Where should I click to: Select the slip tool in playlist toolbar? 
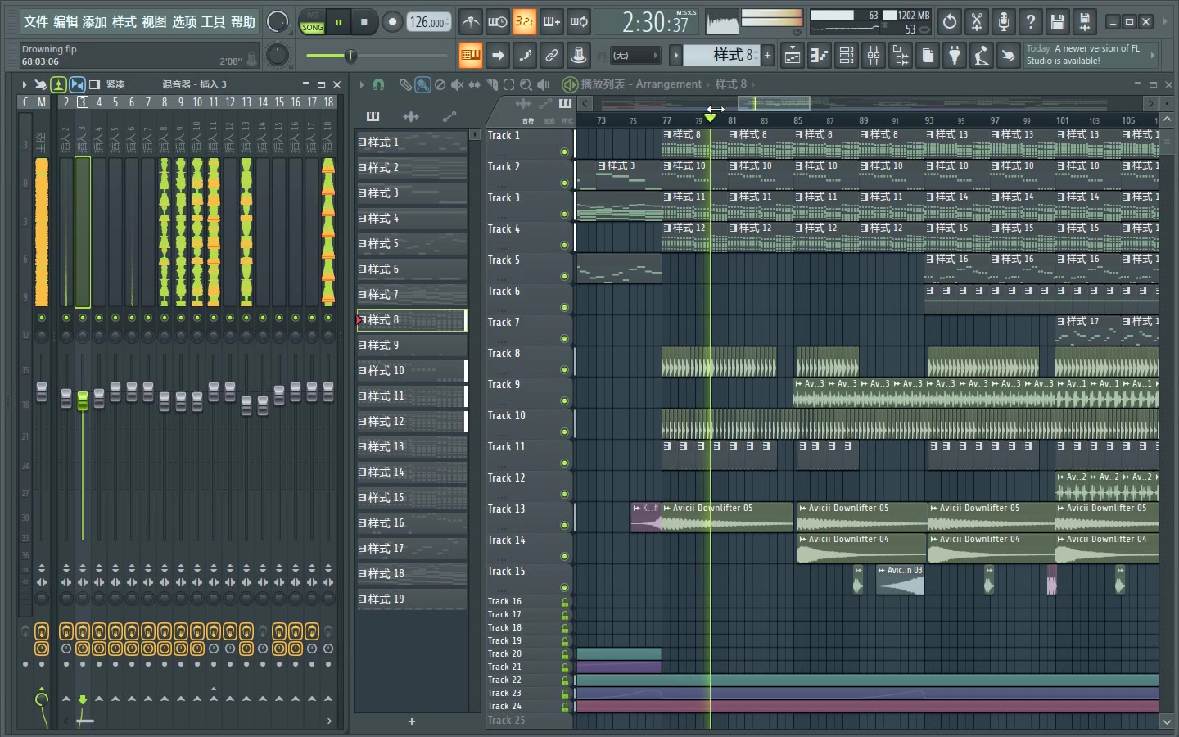pyautogui.click(x=474, y=84)
